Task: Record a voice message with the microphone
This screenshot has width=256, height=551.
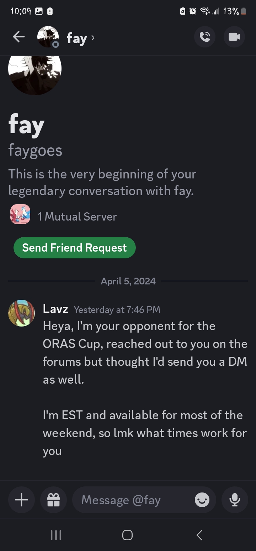Action: pyautogui.click(x=235, y=500)
